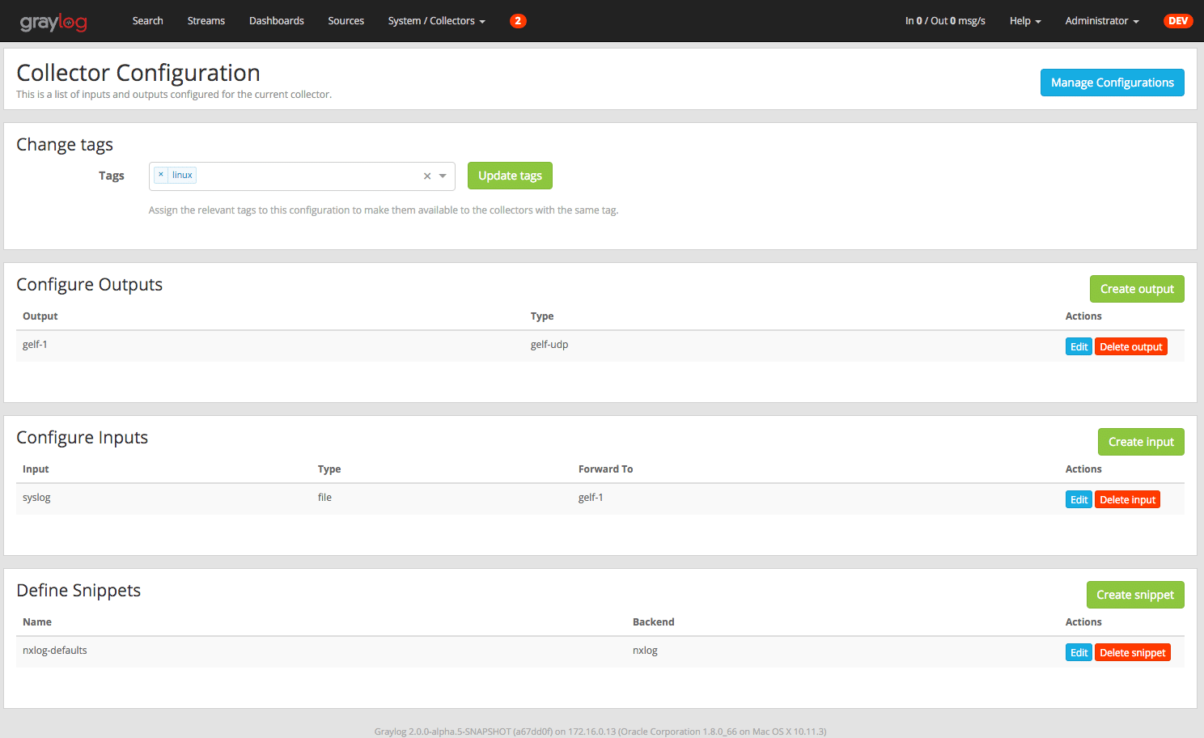
Task: Click inside the Tags input field
Action: pyautogui.click(x=307, y=176)
